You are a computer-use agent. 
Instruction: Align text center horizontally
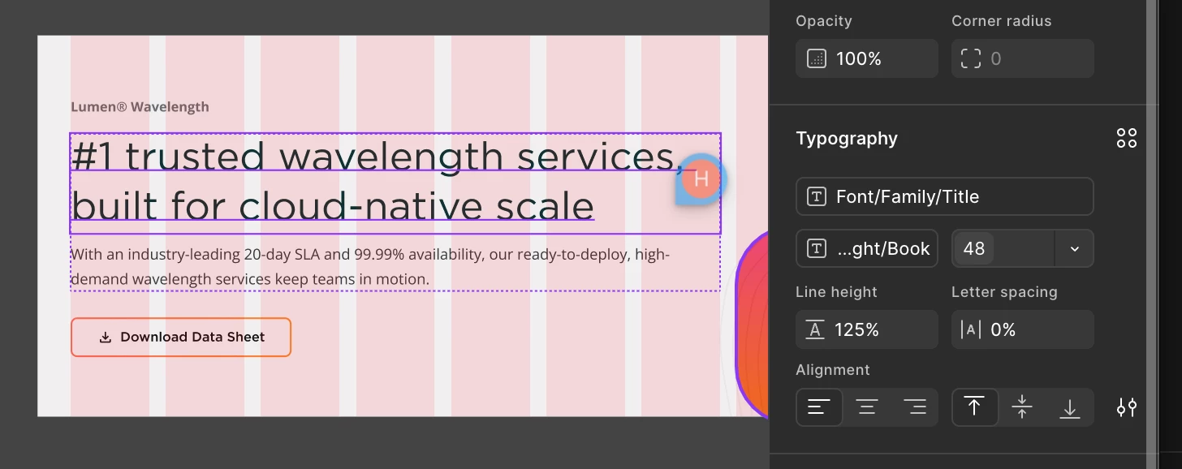click(x=867, y=407)
